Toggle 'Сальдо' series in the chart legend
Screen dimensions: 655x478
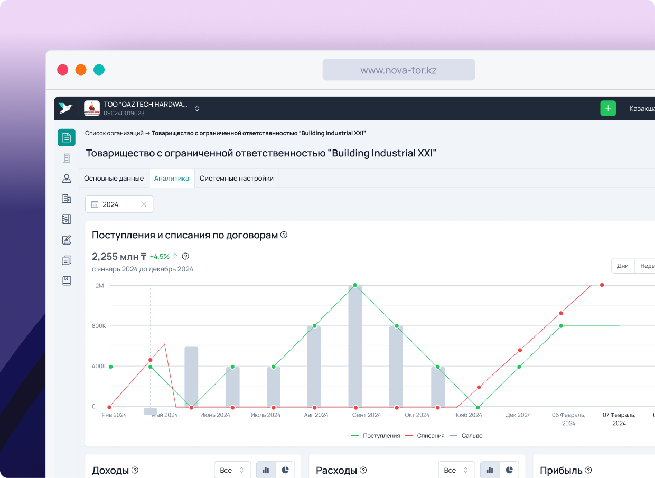[466, 436]
